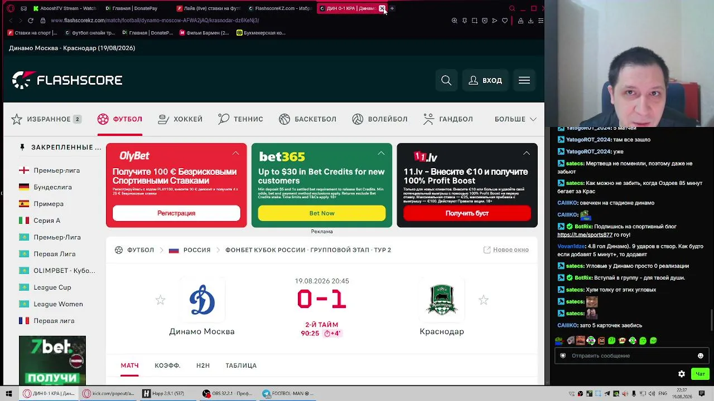The width and height of the screenshot is (714, 401).
Task: Open the t.me/sports877 chat link
Action: point(585,235)
